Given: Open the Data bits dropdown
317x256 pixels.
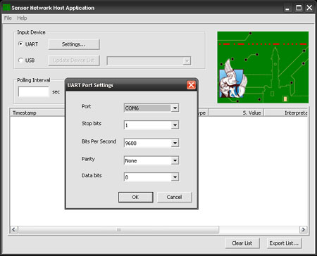Looking at the screenshot, I should click(x=175, y=177).
